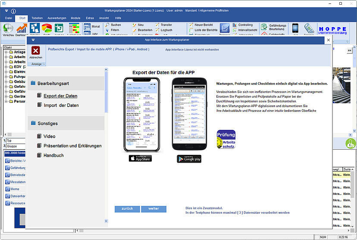Select Export der Daten option
357x240 pixels.
click(60, 96)
